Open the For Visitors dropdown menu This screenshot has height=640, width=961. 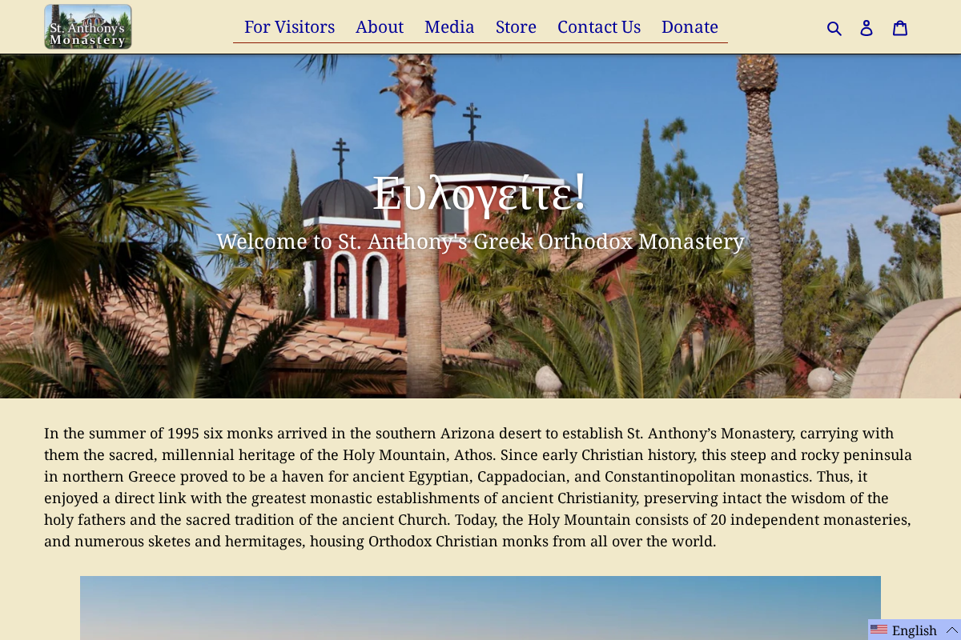pos(289,26)
